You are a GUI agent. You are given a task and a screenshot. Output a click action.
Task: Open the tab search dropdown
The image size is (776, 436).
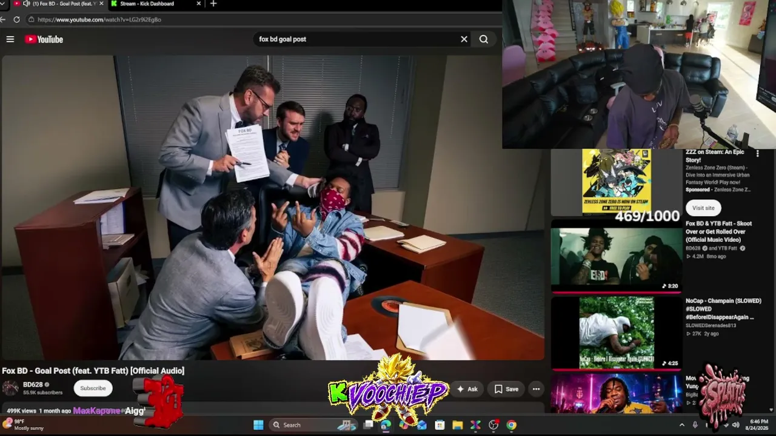[2, 4]
